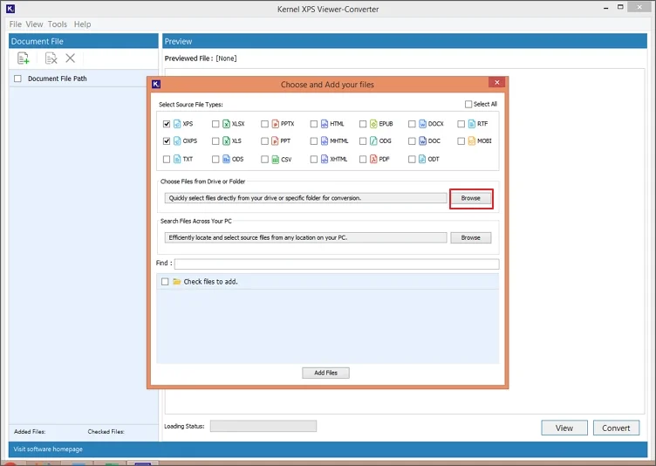Image resolution: width=656 pixels, height=466 pixels.
Task: Click the Search Files Across PC path field
Action: (x=306, y=238)
